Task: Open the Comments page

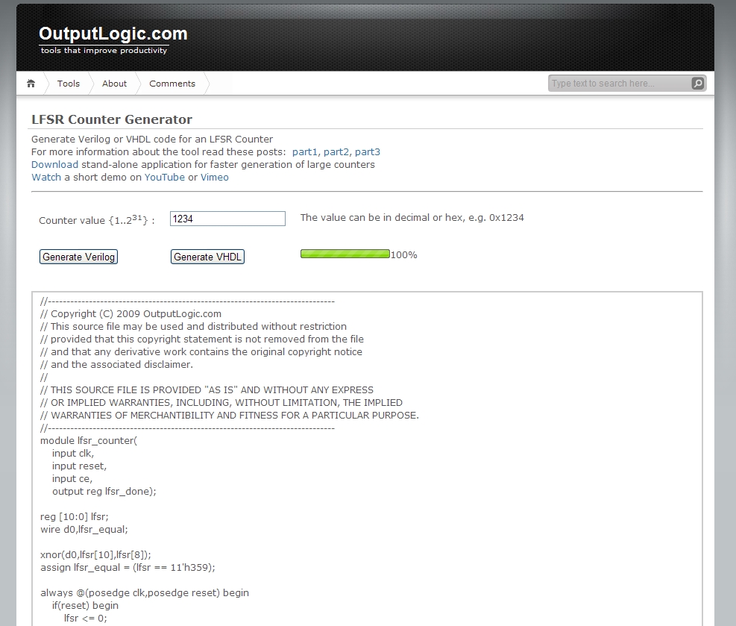Action: pyautogui.click(x=172, y=84)
